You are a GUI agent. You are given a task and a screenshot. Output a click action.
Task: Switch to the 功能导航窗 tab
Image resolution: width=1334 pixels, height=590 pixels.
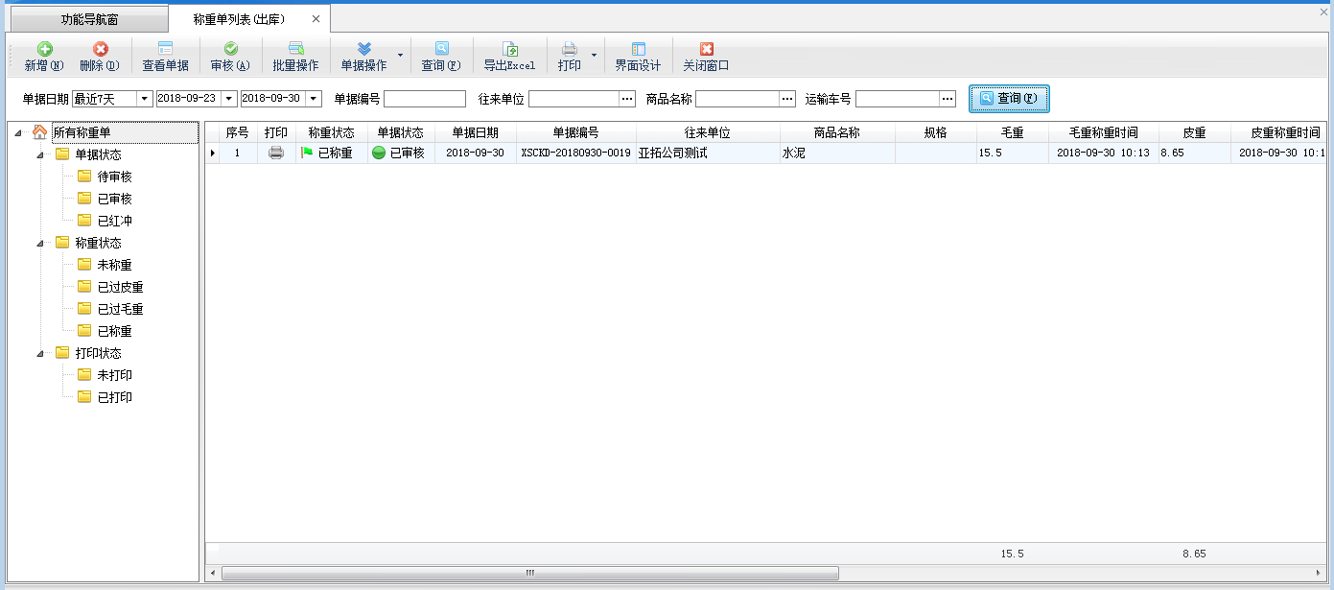88,19
